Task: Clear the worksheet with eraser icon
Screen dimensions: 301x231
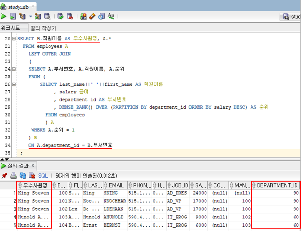Action: point(92,16)
